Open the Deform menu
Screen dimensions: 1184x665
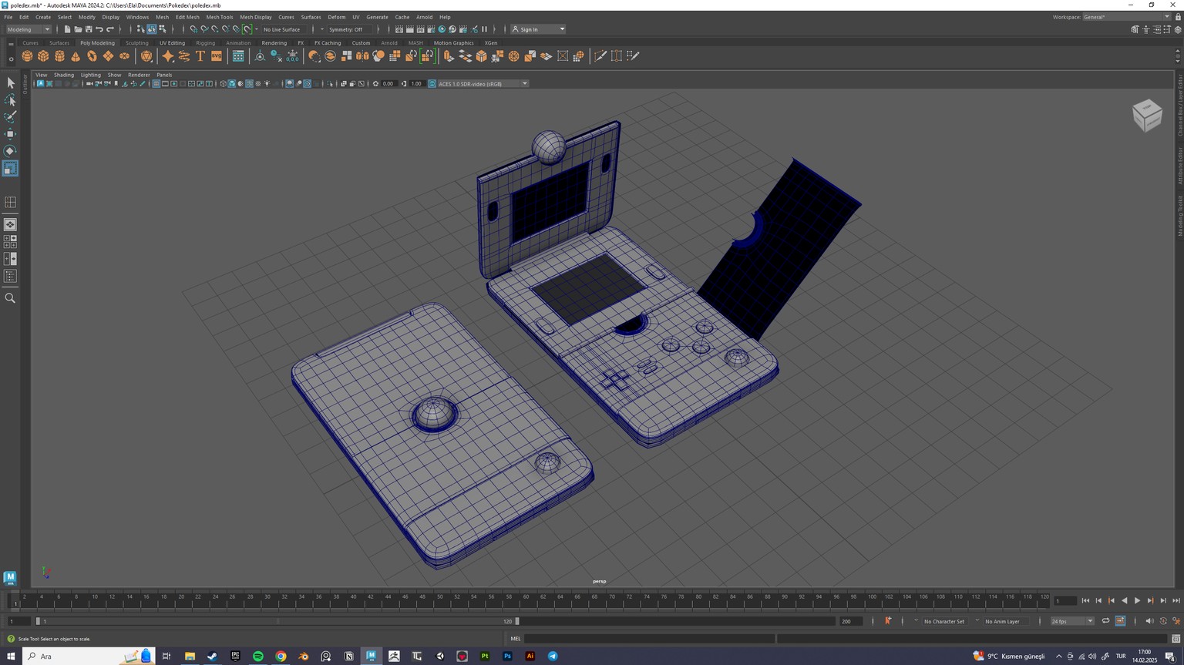click(337, 17)
